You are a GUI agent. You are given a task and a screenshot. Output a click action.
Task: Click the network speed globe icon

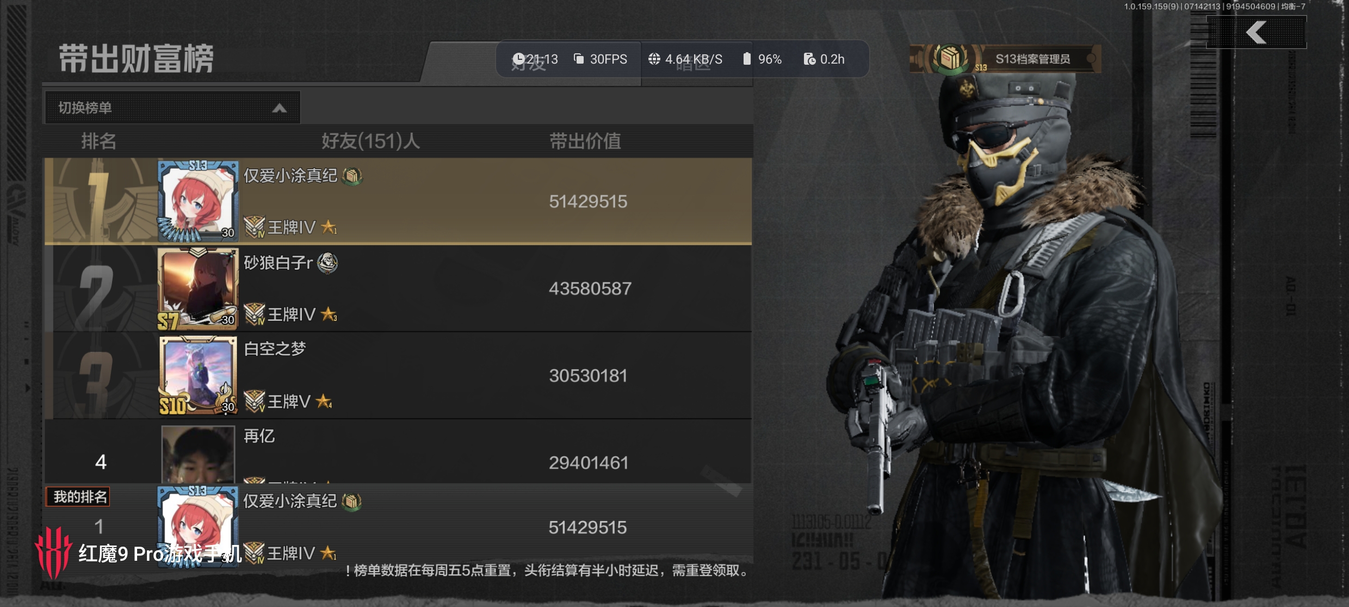(654, 59)
